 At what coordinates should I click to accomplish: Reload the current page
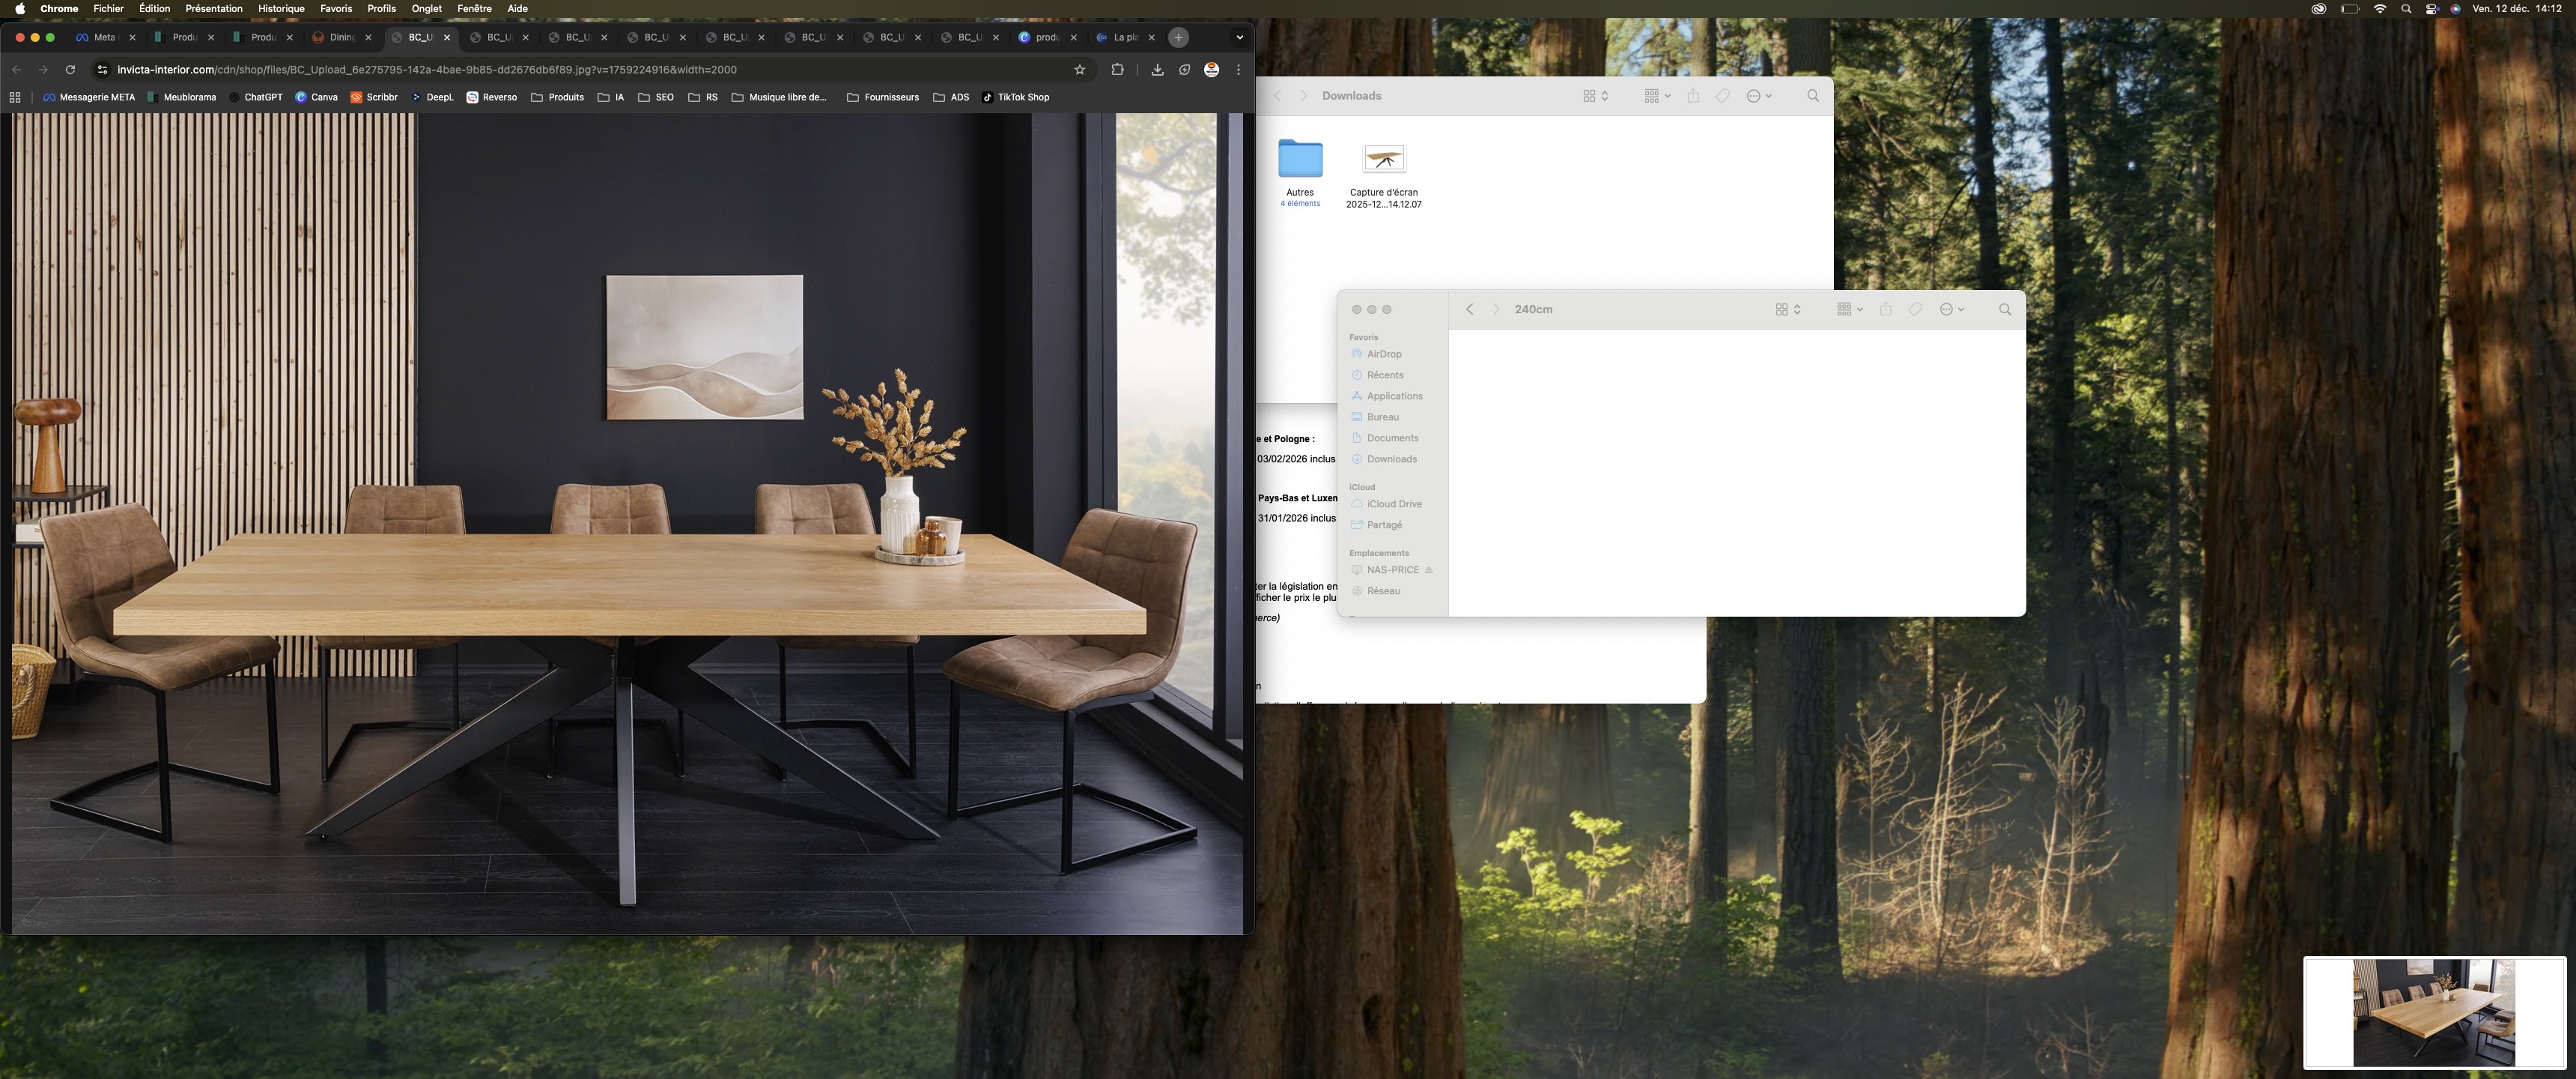tap(70, 70)
